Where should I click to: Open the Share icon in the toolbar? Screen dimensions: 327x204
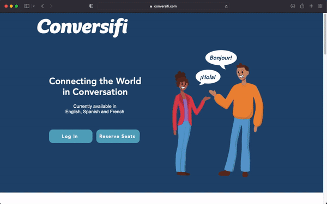(302, 6)
